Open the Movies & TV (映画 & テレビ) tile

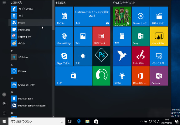coord(159,16)
